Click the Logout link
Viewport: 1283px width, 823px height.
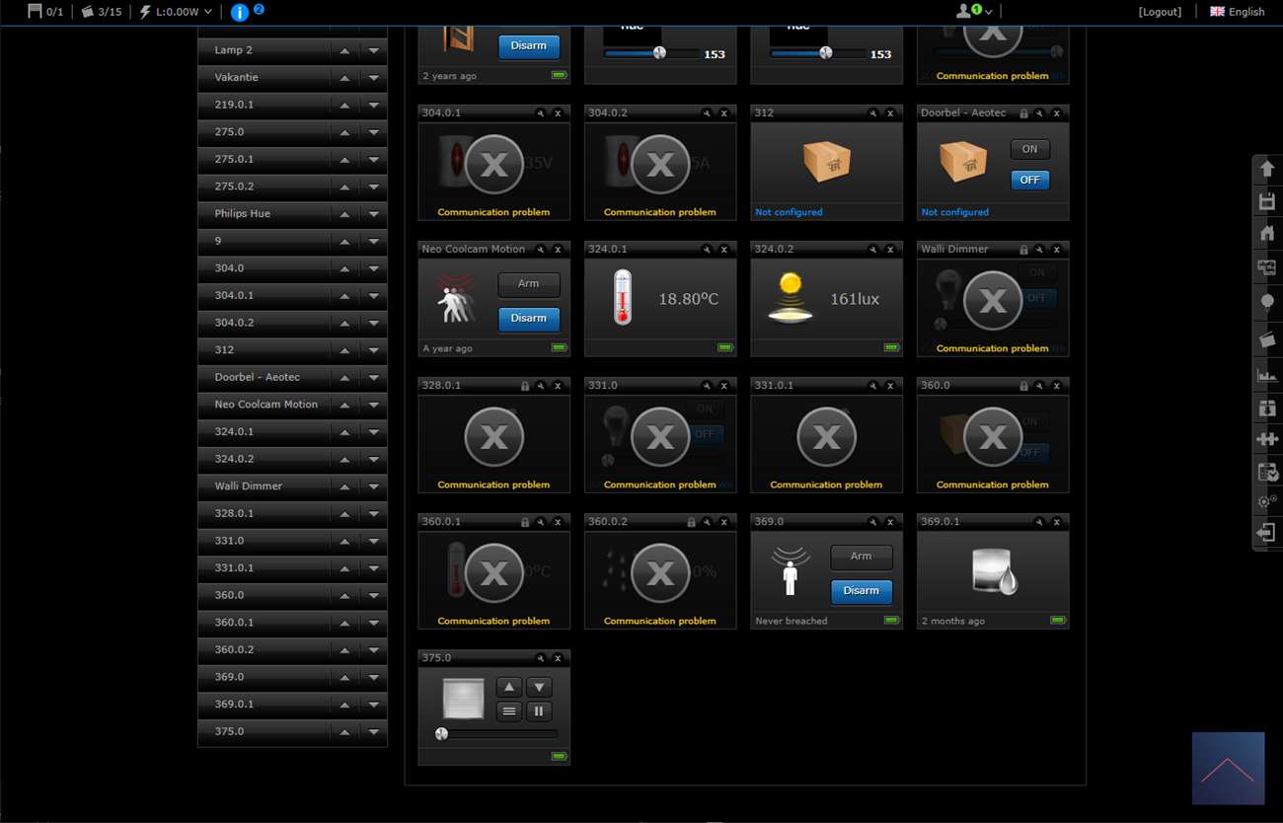coord(1160,12)
